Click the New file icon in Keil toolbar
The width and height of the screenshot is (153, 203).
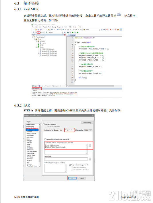coord(34,30)
